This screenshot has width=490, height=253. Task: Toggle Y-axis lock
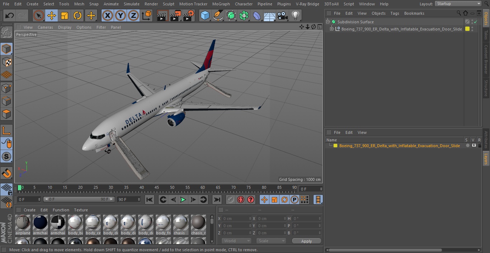click(x=121, y=15)
